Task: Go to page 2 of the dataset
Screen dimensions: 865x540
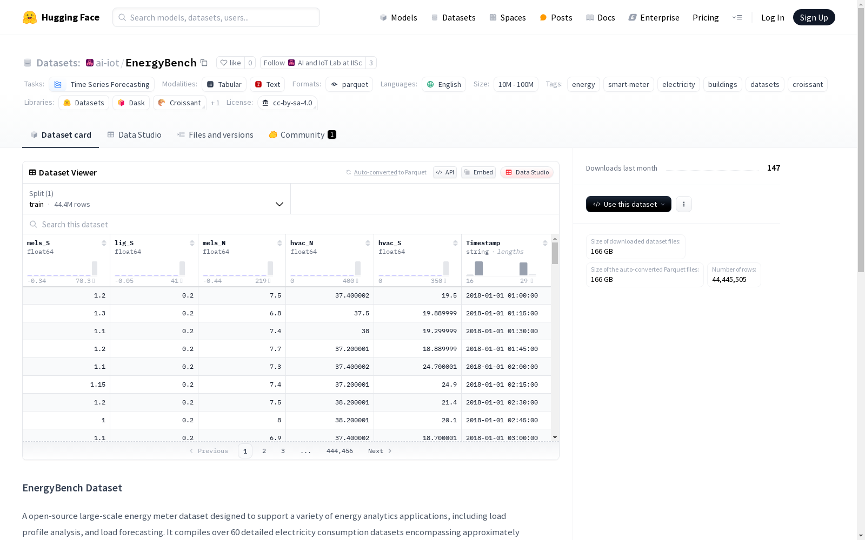Action: (x=264, y=451)
